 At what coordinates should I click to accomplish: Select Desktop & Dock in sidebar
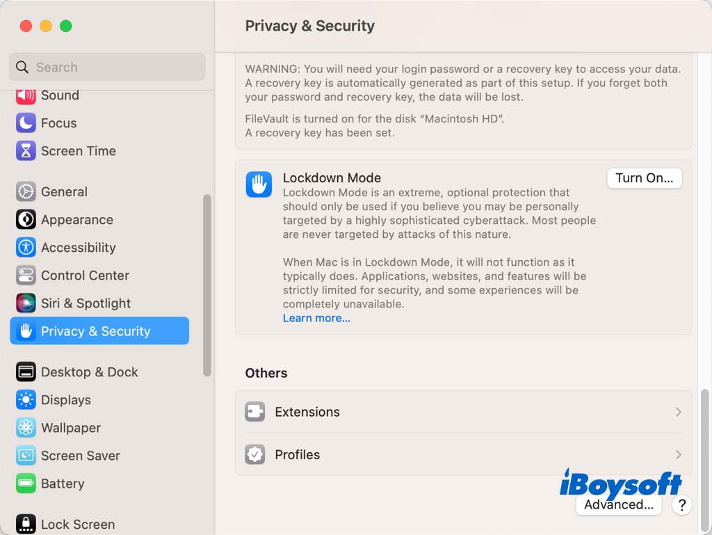click(x=89, y=372)
